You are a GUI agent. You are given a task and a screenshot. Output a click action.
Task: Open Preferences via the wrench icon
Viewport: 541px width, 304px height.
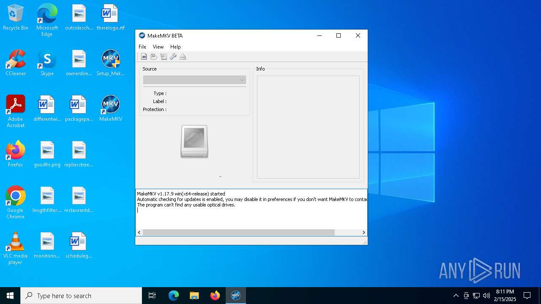click(x=173, y=57)
